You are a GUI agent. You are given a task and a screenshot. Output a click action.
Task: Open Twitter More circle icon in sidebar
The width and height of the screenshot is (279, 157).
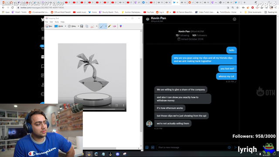coord(43,94)
